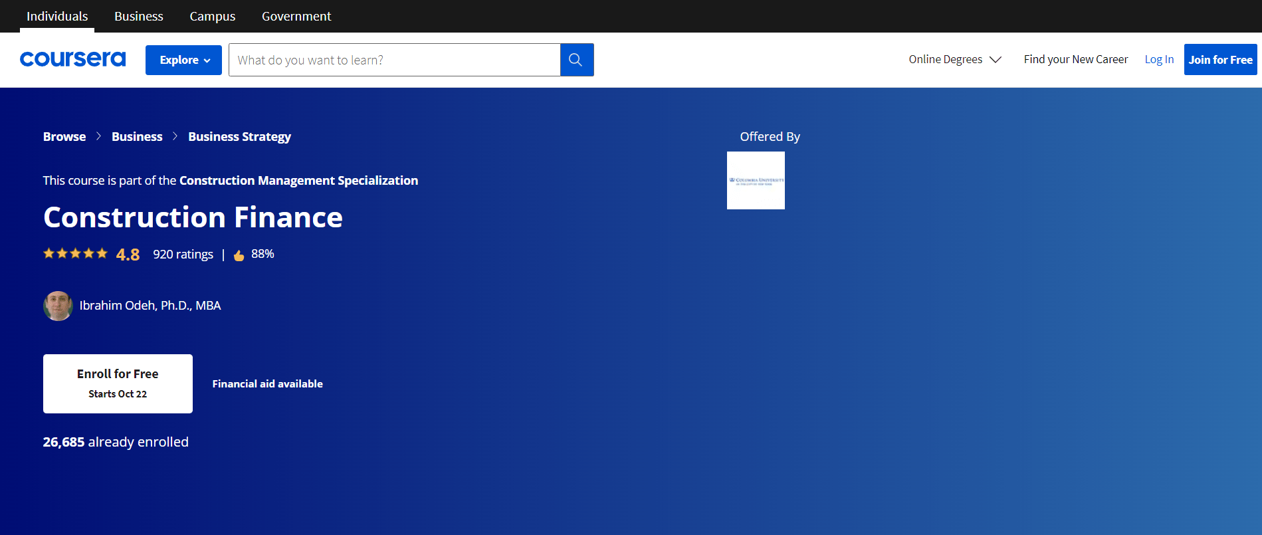Click the magnifying glass search button
This screenshot has width=1262, height=535.
[x=576, y=60]
